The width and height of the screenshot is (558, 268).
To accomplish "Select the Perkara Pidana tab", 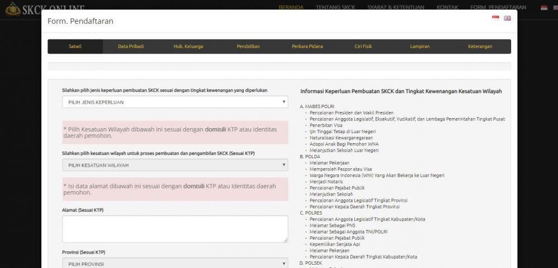I will [x=307, y=46].
